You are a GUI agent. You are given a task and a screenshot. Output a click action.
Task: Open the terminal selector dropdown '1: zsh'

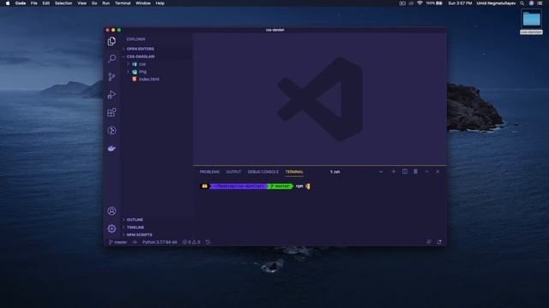(x=357, y=172)
